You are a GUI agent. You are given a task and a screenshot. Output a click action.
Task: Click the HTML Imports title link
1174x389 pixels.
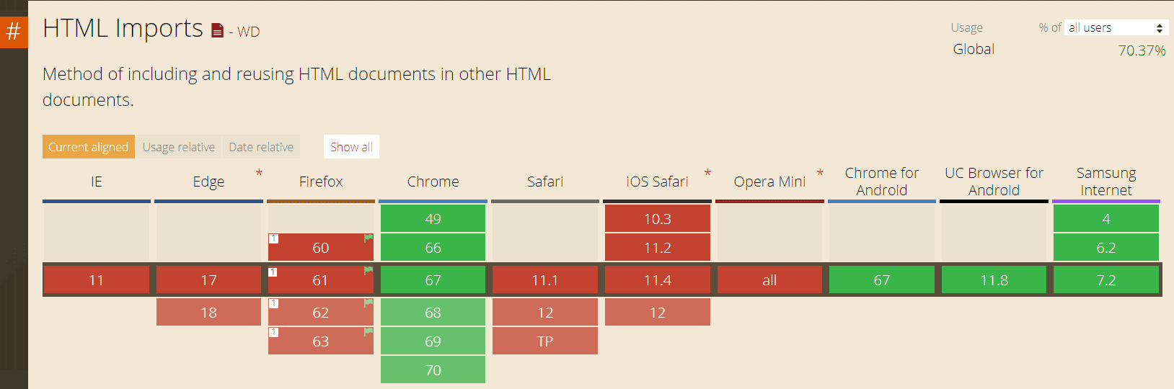click(123, 29)
